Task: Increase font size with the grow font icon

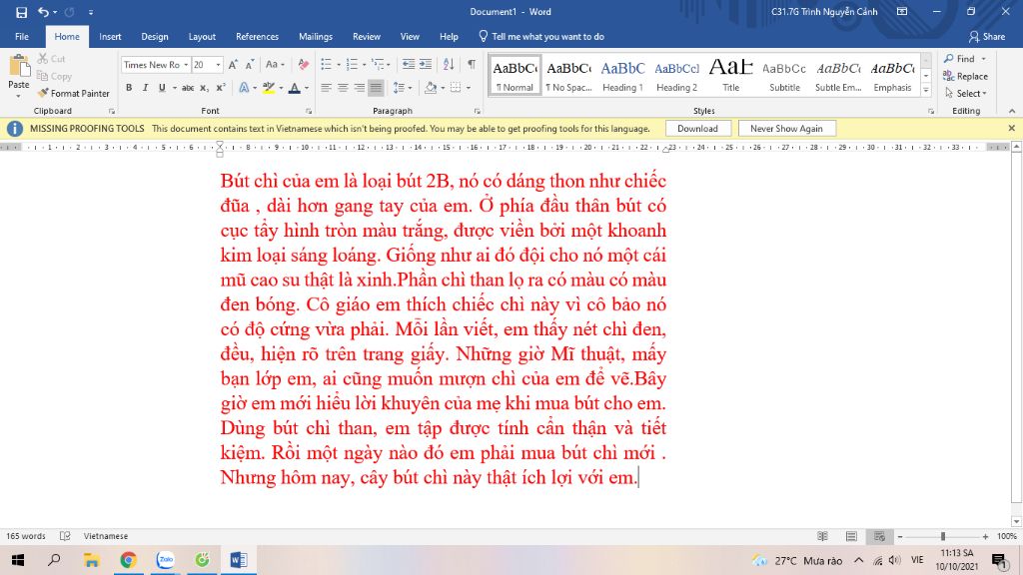Action: 232,65
